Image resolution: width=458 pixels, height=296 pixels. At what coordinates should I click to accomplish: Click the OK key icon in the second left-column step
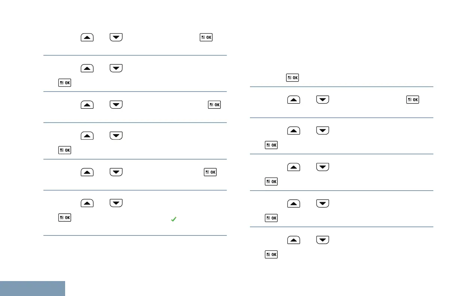[64, 83]
